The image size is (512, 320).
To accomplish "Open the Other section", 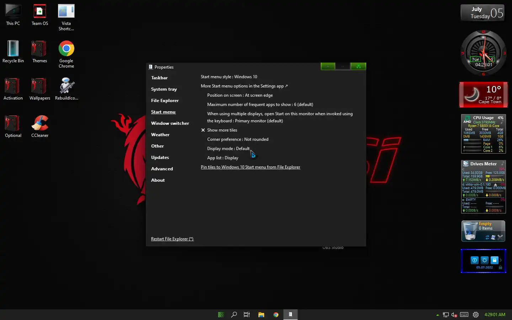I will click(158, 146).
